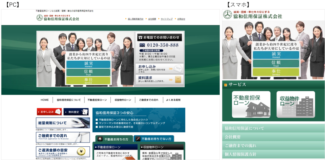Click the company logo in the smartphone header
This screenshot has width=325, height=160.
point(252,15)
